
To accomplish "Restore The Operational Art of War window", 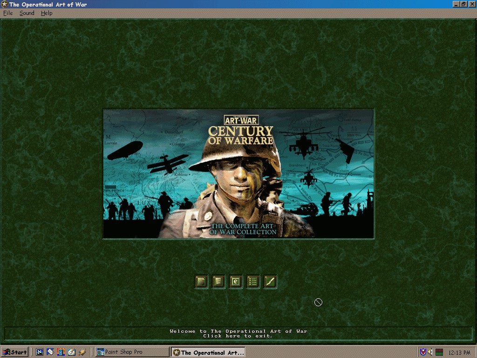I will coord(463,4).
